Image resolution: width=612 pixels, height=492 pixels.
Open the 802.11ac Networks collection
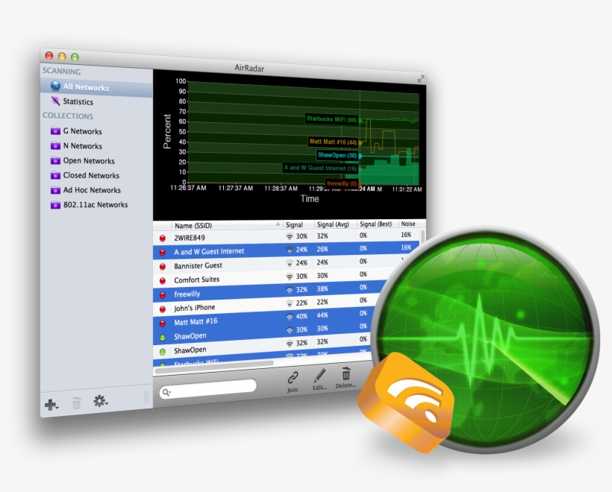click(96, 205)
